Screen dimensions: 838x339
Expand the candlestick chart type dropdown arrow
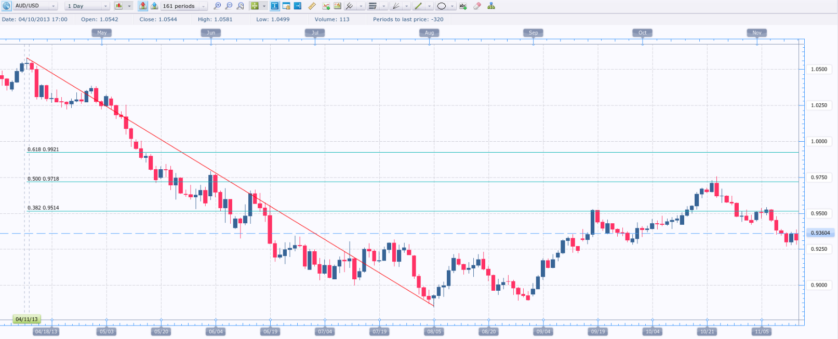click(129, 6)
